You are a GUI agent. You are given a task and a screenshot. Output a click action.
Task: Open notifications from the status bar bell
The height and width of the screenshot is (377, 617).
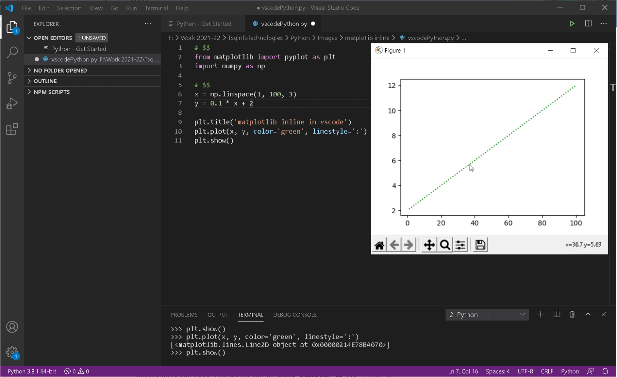[x=604, y=371]
